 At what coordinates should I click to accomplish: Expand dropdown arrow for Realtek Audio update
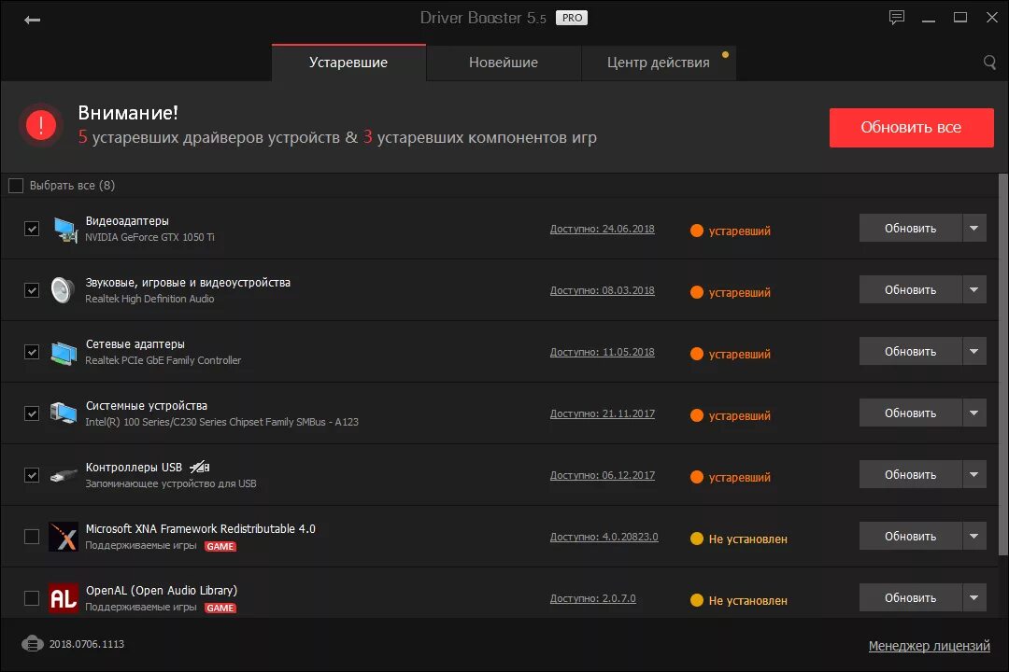pyautogui.click(x=974, y=290)
